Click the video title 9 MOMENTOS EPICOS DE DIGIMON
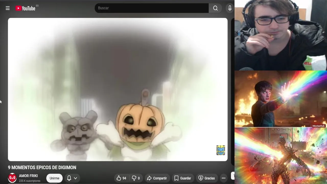The width and height of the screenshot is (327, 184). 42,168
